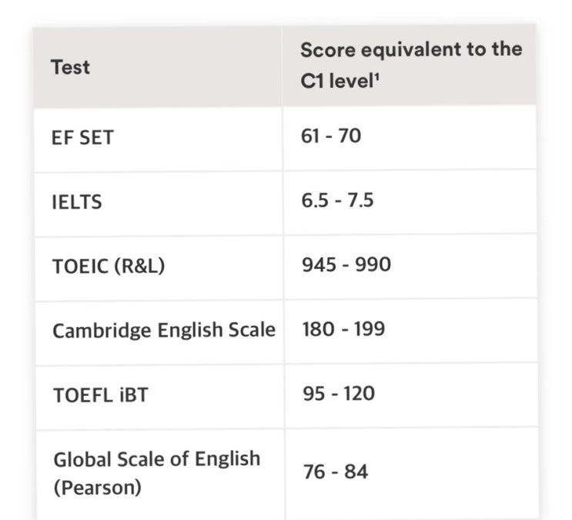The width and height of the screenshot is (572, 520).
Task: Click the 'Test' column header
Action: point(70,67)
